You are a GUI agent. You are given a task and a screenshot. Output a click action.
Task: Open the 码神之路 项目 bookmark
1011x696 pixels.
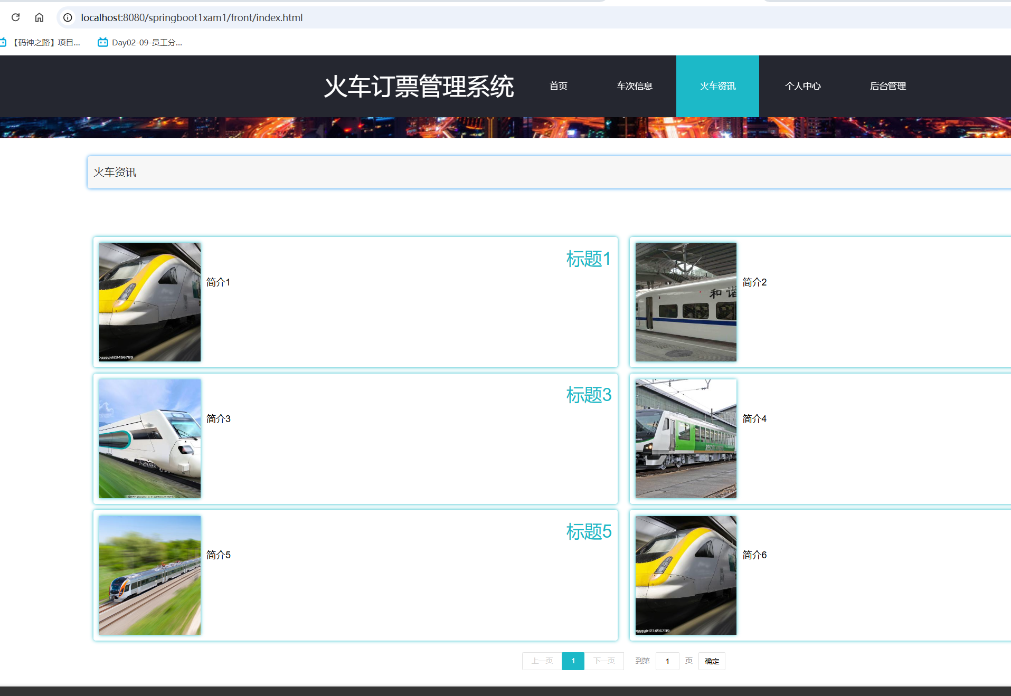[x=41, y=42]
